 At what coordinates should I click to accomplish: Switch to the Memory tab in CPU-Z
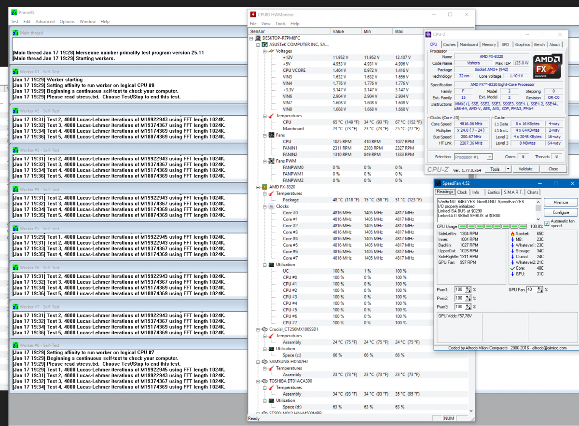click(489, 44)
